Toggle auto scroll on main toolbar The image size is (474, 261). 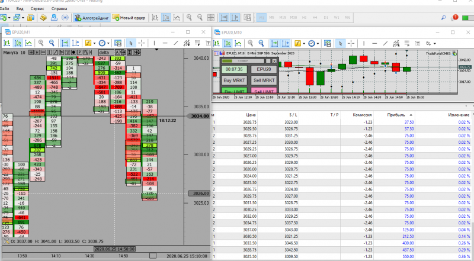click(x=224, y=18)
